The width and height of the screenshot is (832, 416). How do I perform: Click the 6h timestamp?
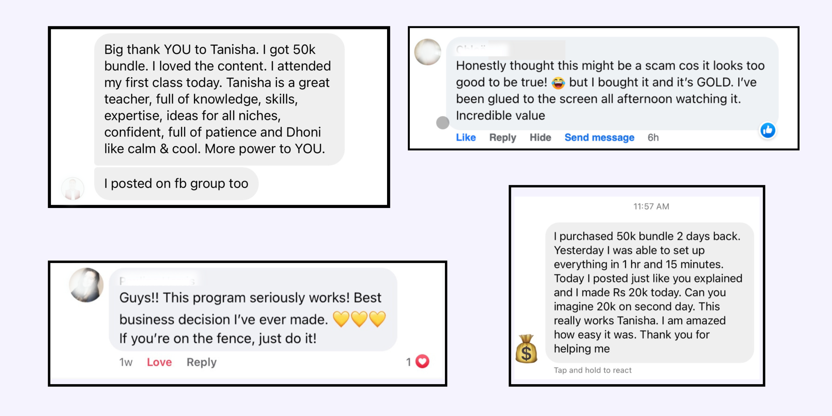click(653, 137)
